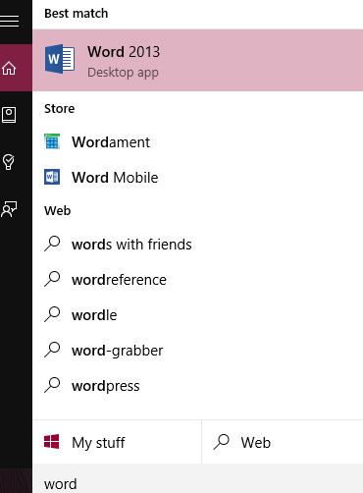Open the Feedback icon in sidebar
This screenshot has height=493, width=363.
click(x=9, y=209)
